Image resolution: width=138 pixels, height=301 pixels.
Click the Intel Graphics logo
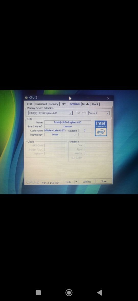[x=101, y=128]
